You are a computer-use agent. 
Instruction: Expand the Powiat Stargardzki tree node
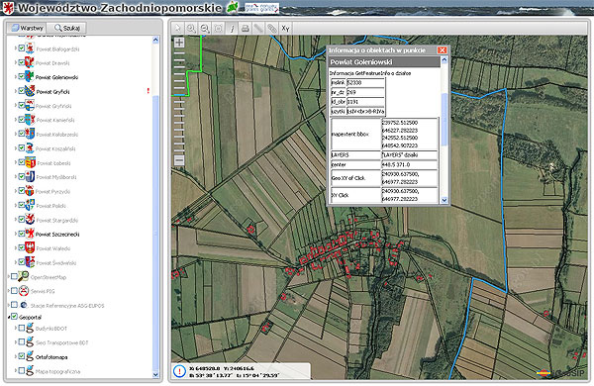click(x=16, y=220)
